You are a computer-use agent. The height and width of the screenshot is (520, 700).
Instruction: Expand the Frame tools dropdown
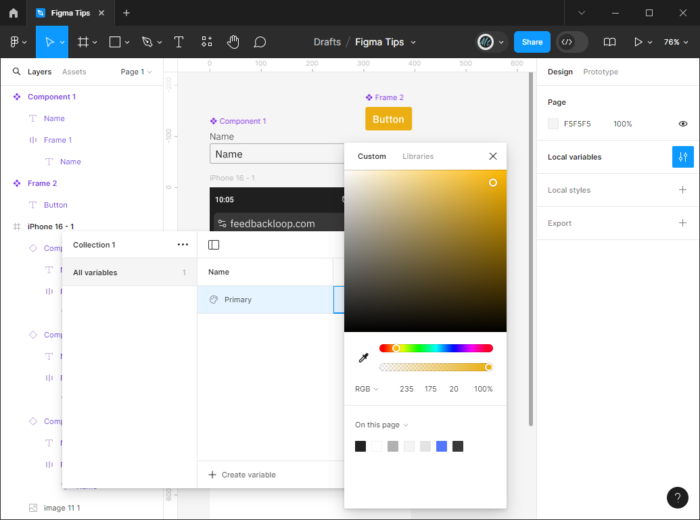pos(95,43)
